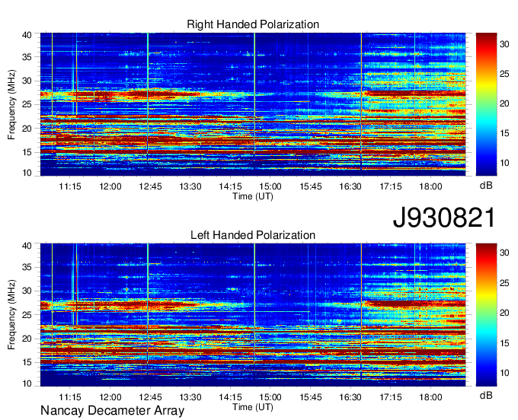
Task: Click "Frequency (MHz)" axis label of right-handed plot
Action: click(11, 104)
